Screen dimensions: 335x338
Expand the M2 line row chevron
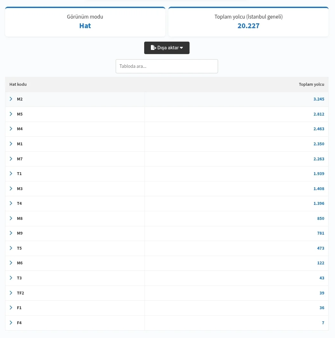click(11, 99)
